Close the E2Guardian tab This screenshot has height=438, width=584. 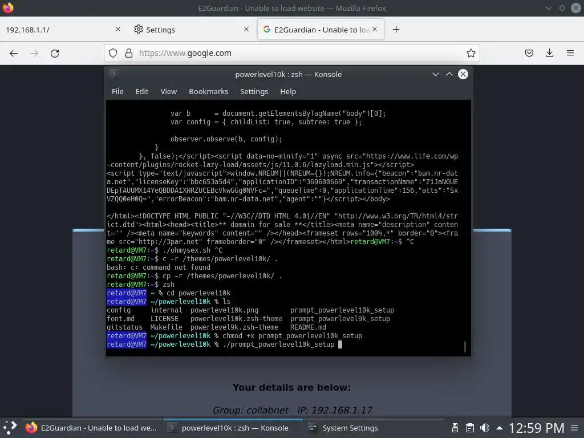point(375,29)
